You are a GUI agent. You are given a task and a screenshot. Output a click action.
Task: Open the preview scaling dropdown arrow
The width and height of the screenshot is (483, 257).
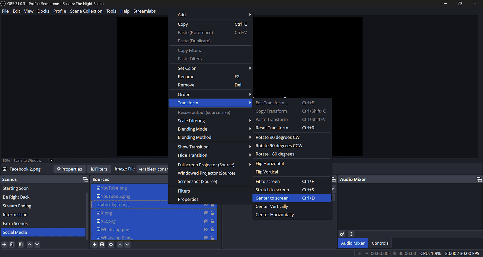(51, 160)
